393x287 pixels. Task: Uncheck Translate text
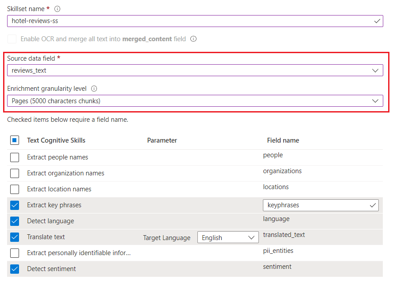click(14, 237)
